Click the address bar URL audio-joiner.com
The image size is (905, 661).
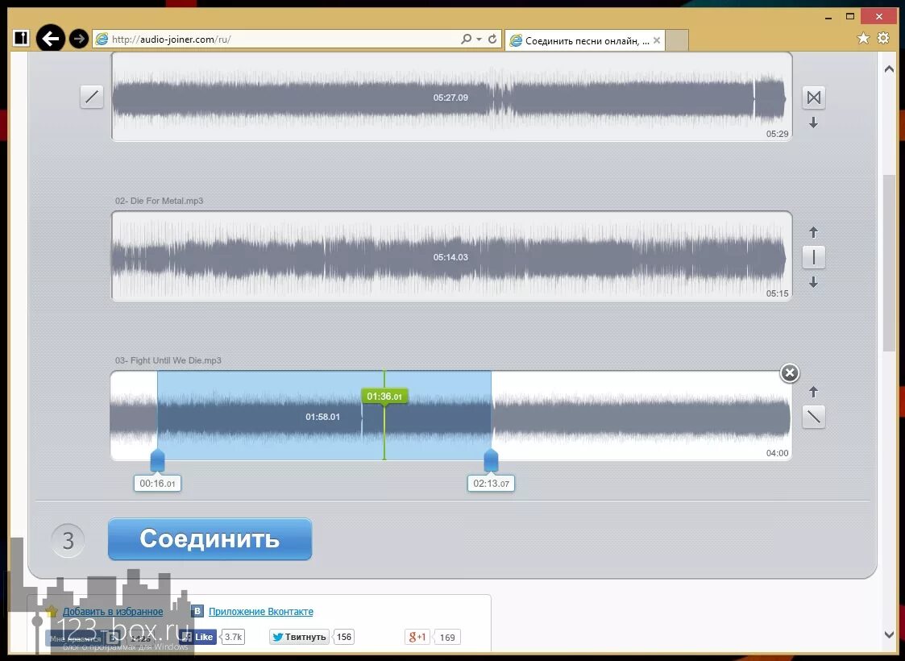point(172,39)
